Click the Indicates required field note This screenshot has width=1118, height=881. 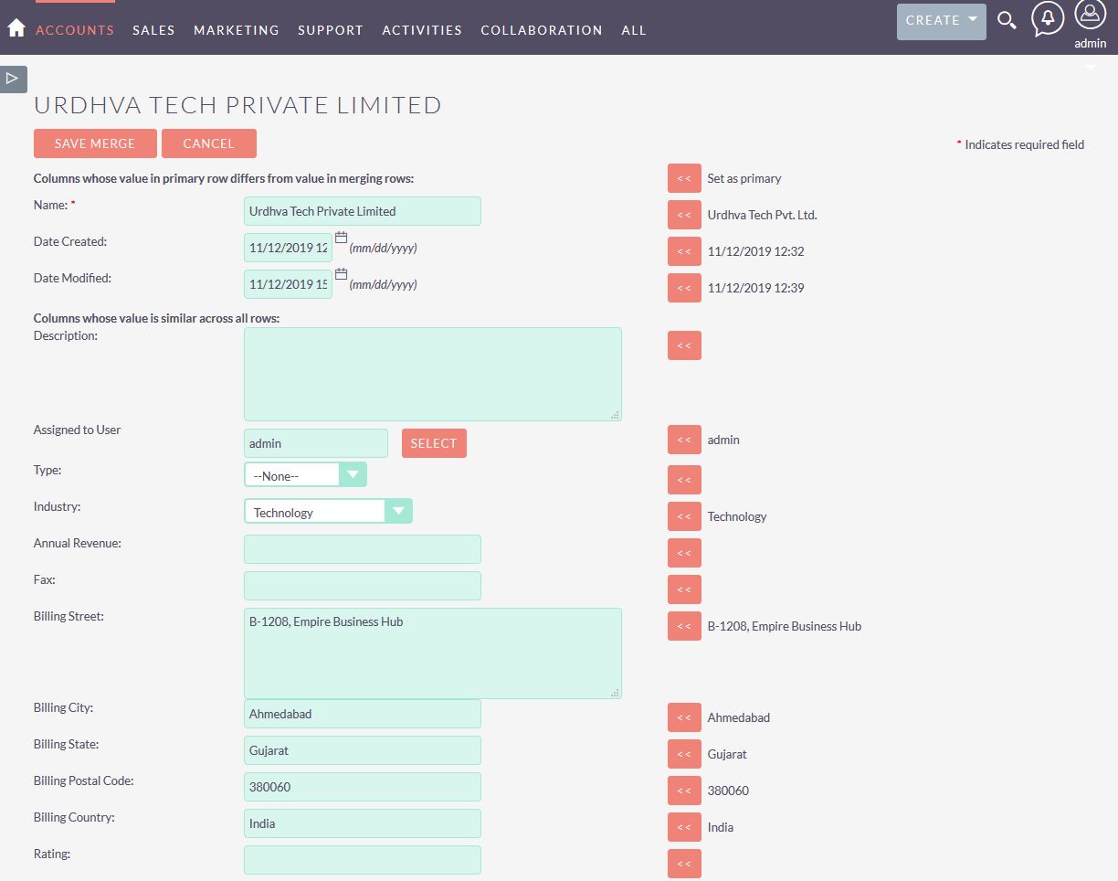(1020, 144)
